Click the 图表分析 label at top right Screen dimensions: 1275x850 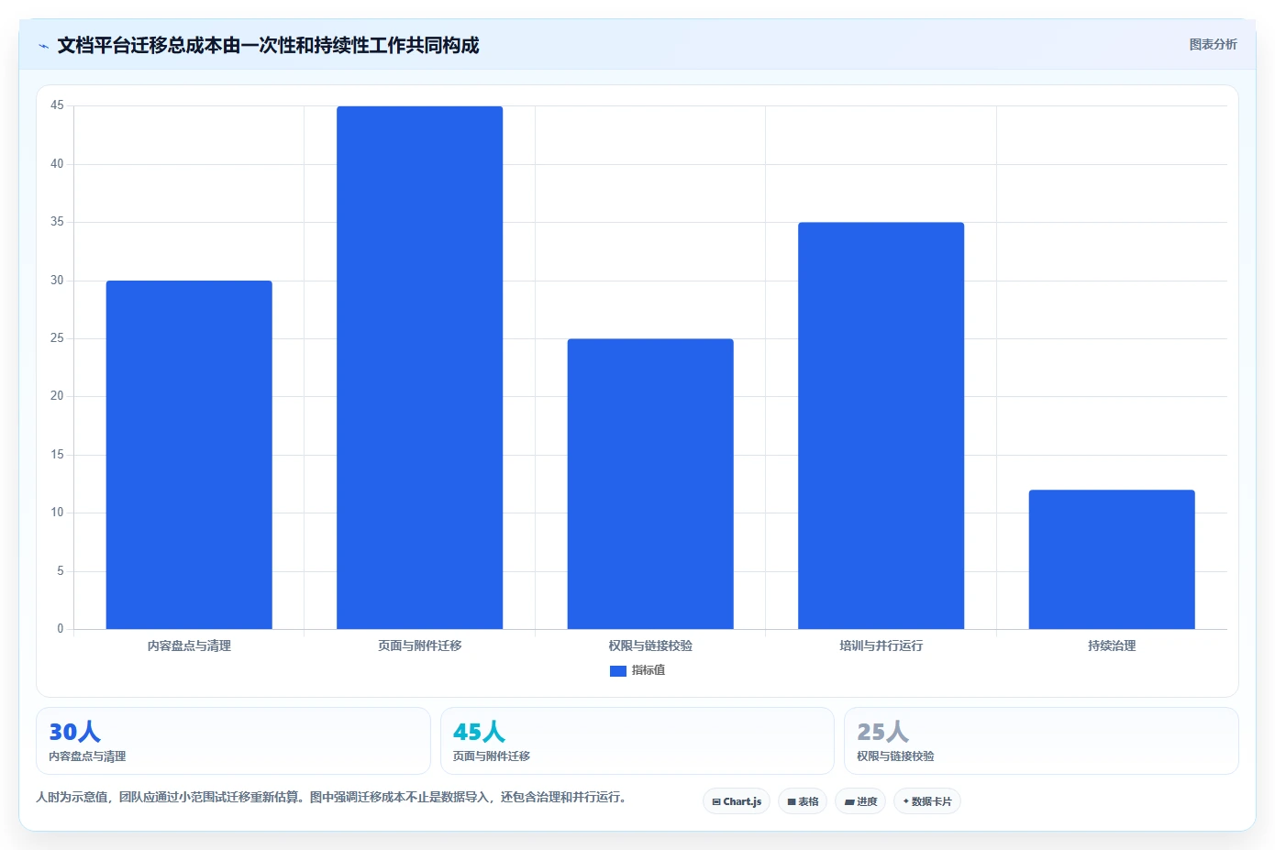tap(1213, 44)
